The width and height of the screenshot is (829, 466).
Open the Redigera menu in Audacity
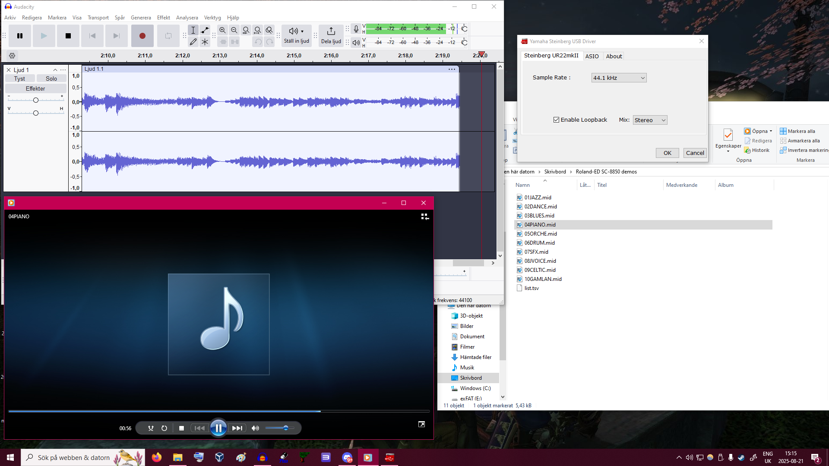pyautogui.click(x=32, y=18)
